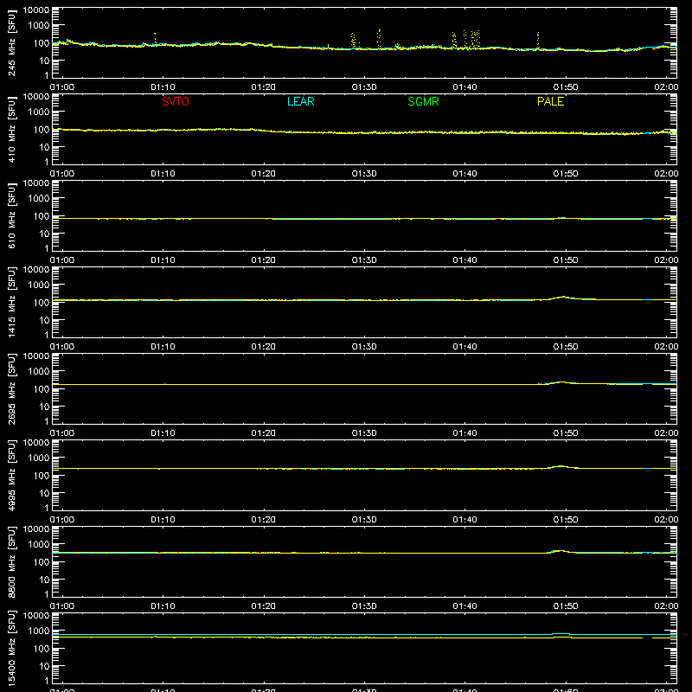Click the 01:50 time label of the 245 MHz plot
Viewport: 692px width, 692px height.
[x=566, y=87]
